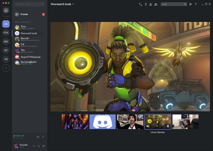Toggle microphone mute next to Cherukiki

[34, 146]
